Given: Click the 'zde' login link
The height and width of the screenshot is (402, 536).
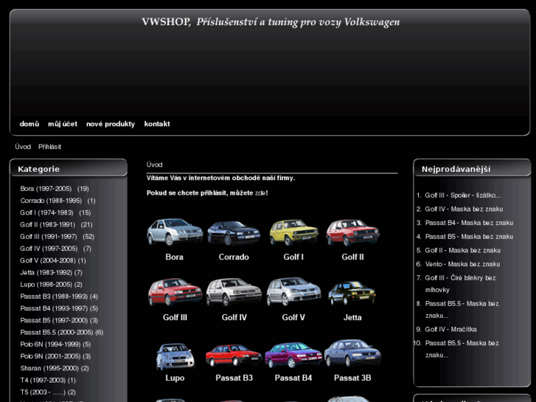Looking at the screenshot, I should (x=260, y=193).
